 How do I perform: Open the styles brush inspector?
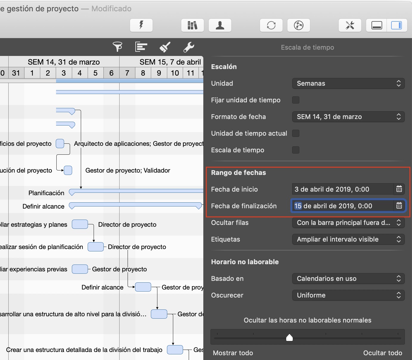(165, 47)
